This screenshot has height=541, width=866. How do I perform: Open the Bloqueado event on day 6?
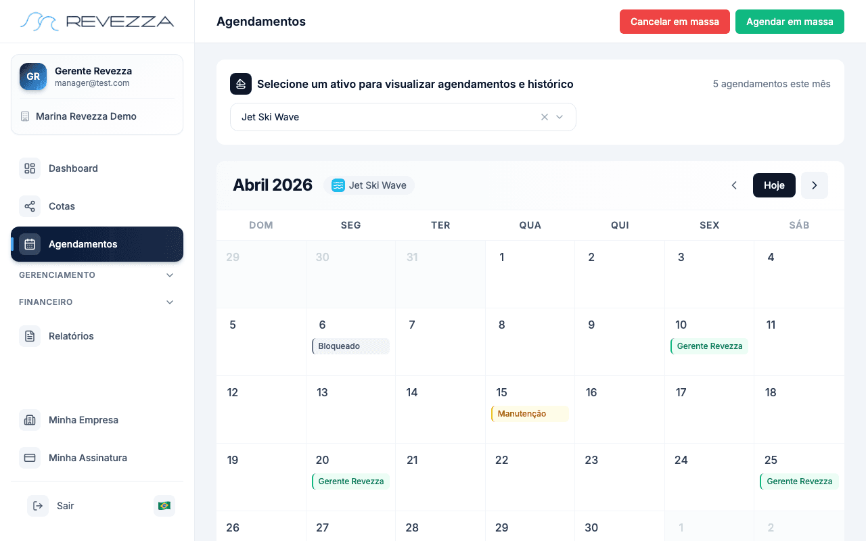point(350,346)
